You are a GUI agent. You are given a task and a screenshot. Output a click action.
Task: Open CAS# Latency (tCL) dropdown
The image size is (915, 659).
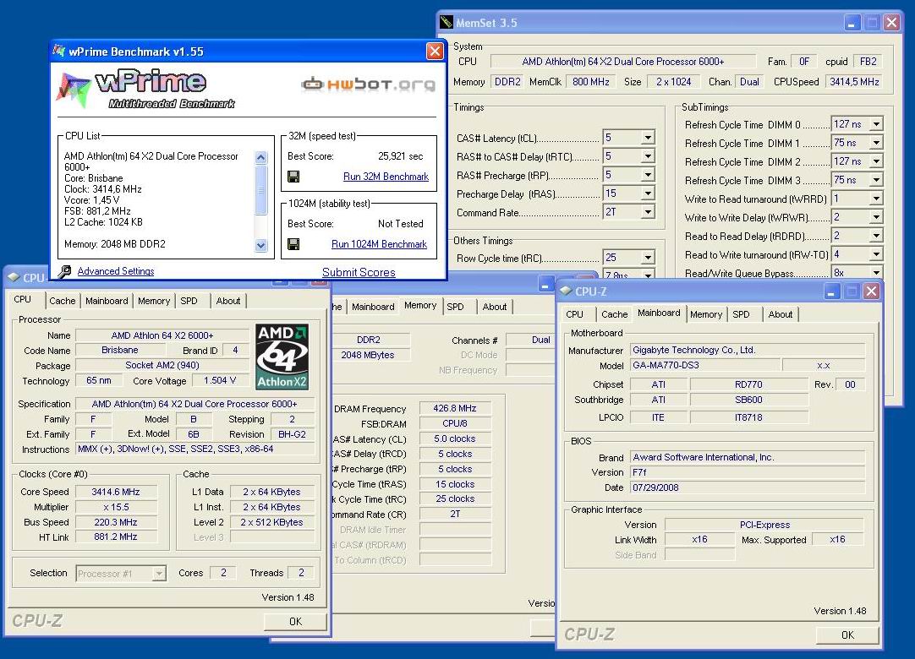[648, 138]
